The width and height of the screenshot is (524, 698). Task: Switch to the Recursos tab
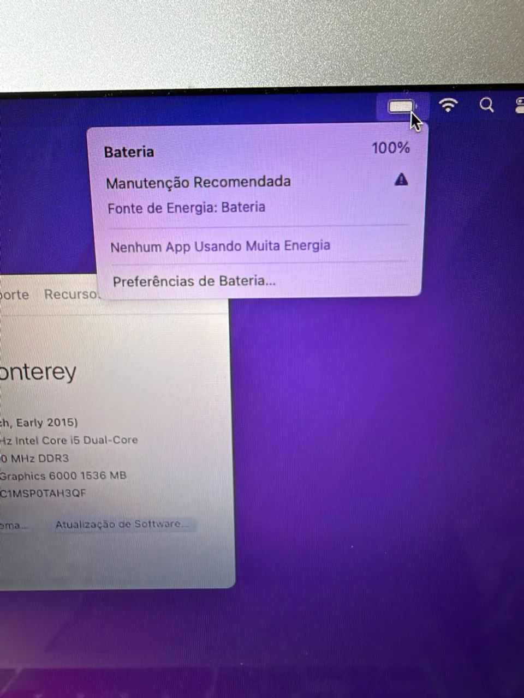click(73, 294)
